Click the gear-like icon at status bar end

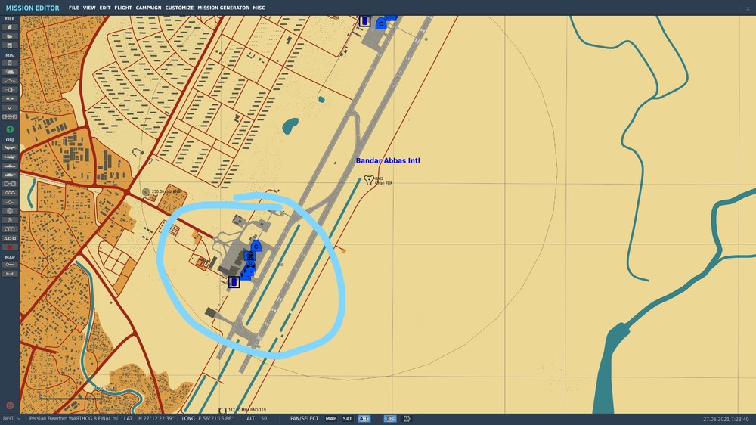coord(407,419)
